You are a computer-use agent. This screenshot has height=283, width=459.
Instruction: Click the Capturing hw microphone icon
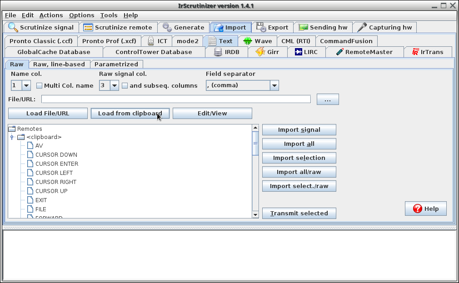coord(362,27)
